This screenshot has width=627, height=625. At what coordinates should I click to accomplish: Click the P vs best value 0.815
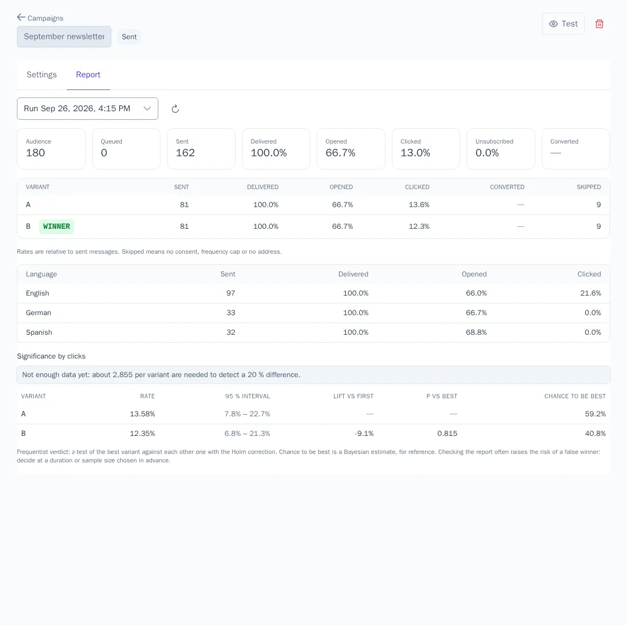[x=447, y=433]
